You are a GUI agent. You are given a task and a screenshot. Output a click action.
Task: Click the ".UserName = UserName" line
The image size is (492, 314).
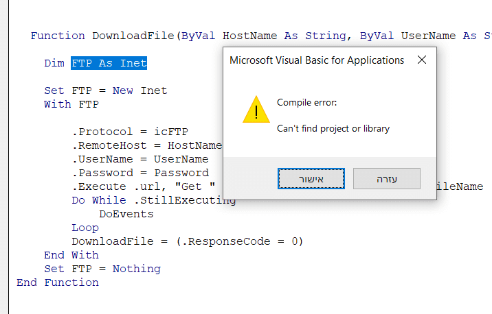coord(139,159)
